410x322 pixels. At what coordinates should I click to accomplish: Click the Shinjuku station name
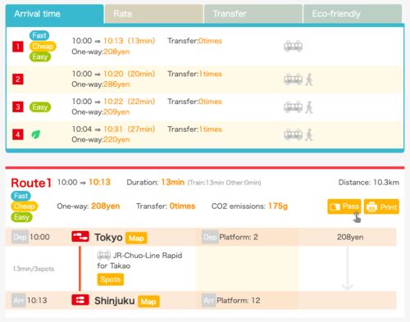coord(115,301)
